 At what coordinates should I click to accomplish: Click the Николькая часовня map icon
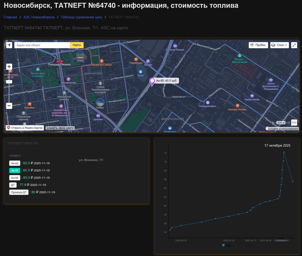pyautogui.click(x=64, y=93)
